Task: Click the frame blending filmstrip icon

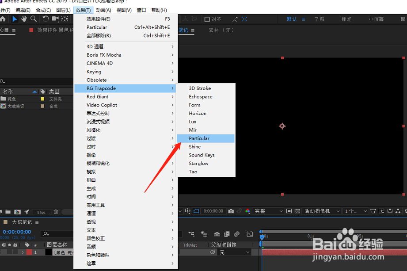Action: (227, 234)
